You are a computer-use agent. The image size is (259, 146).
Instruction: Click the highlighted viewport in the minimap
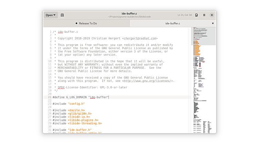203,36
